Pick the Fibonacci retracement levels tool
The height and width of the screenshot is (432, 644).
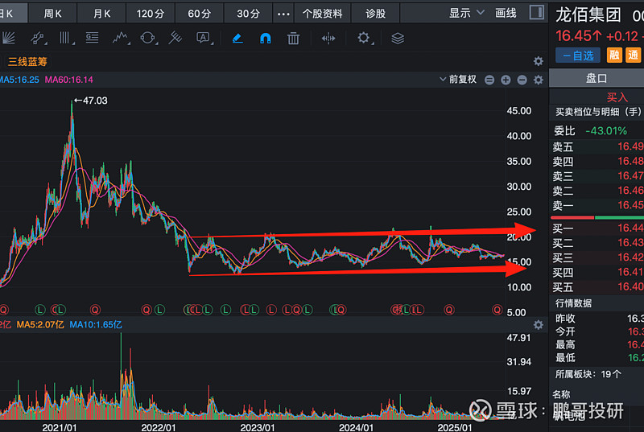click(x=92, y=38)
